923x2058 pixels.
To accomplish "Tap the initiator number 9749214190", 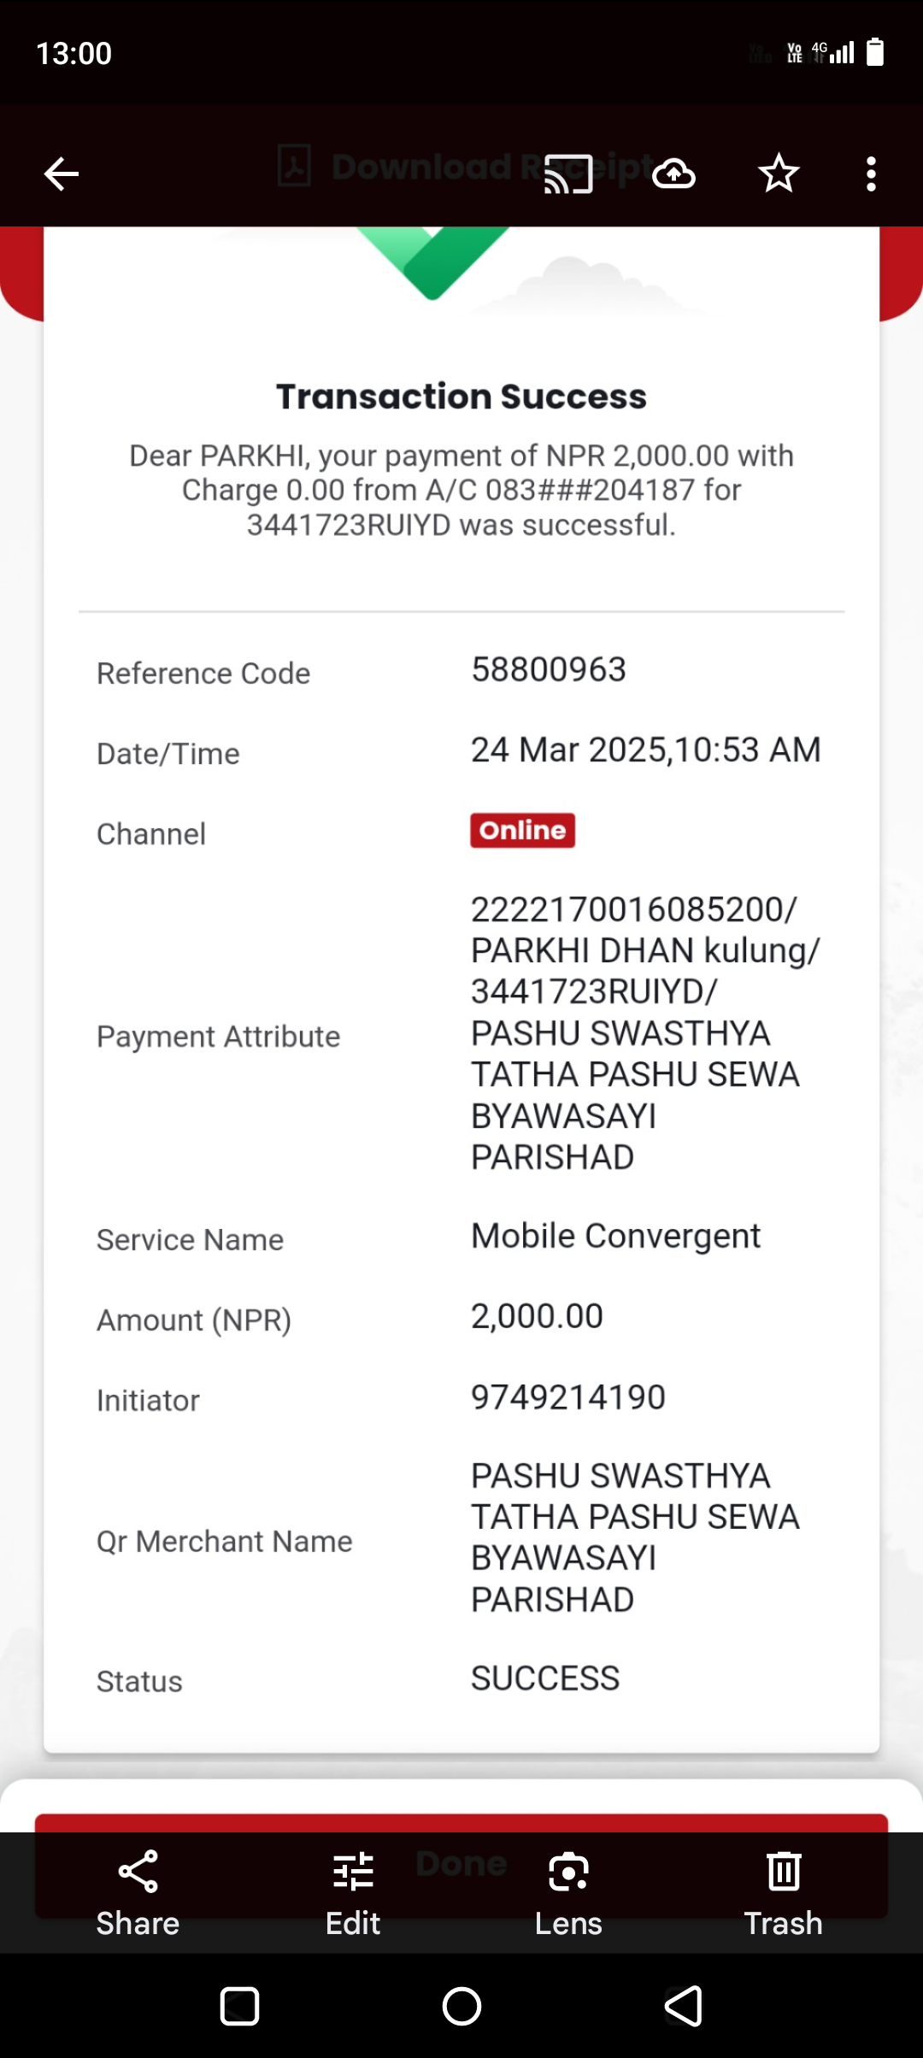I will click(x=568, y=1397).
